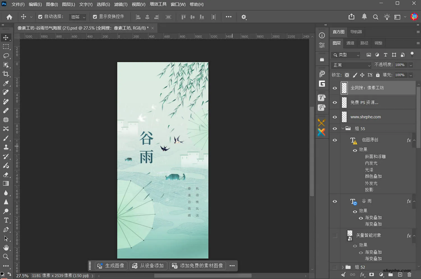
Task: Open the 图层 auto-select dropdown
Action: coord(77,17)
